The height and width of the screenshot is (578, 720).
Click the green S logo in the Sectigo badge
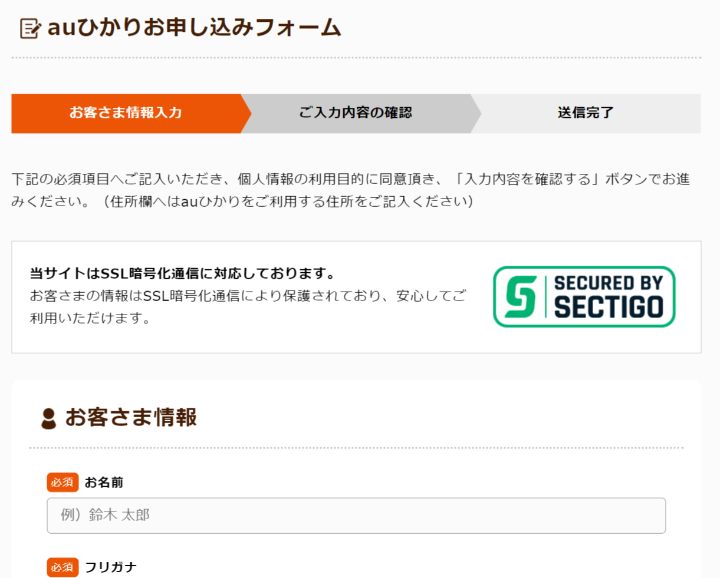pyautogui.click(x=520, y=296)
